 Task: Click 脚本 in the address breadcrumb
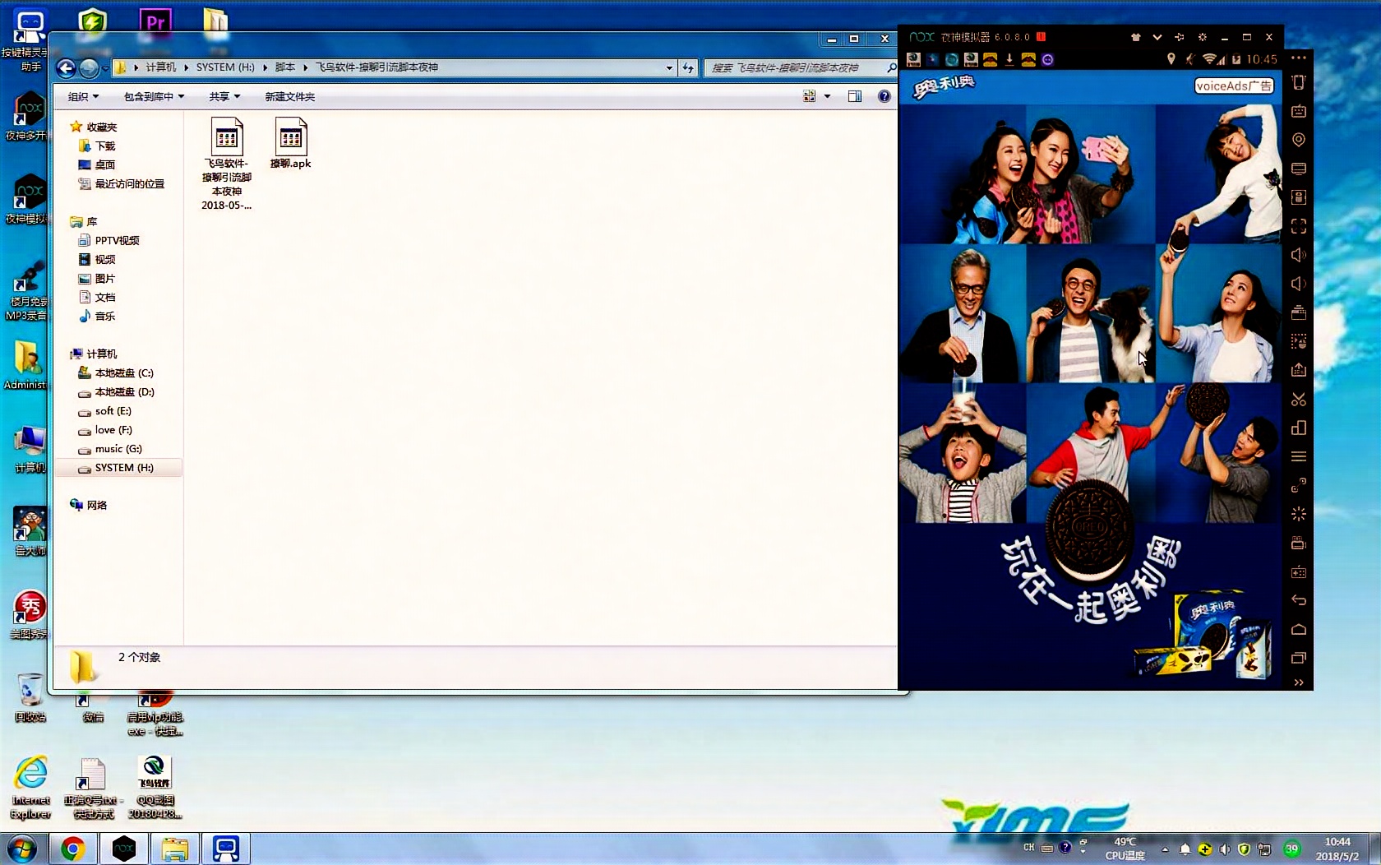(x=284, y=67)
